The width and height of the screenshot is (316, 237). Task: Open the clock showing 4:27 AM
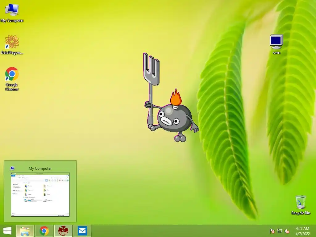coord(302,231)
